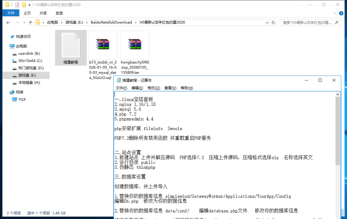
Task: Open the 文件 ribbon tab
Action: tap(11, 13)
